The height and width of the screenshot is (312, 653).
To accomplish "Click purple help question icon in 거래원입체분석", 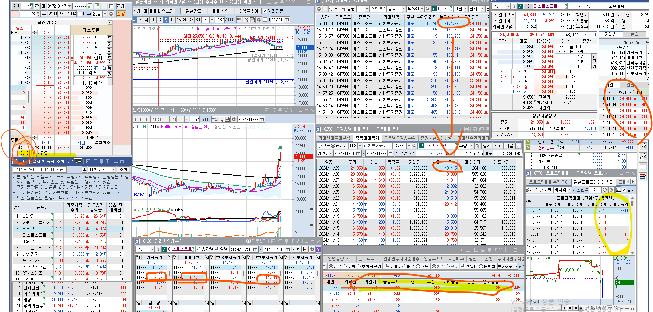I will 318,249.
